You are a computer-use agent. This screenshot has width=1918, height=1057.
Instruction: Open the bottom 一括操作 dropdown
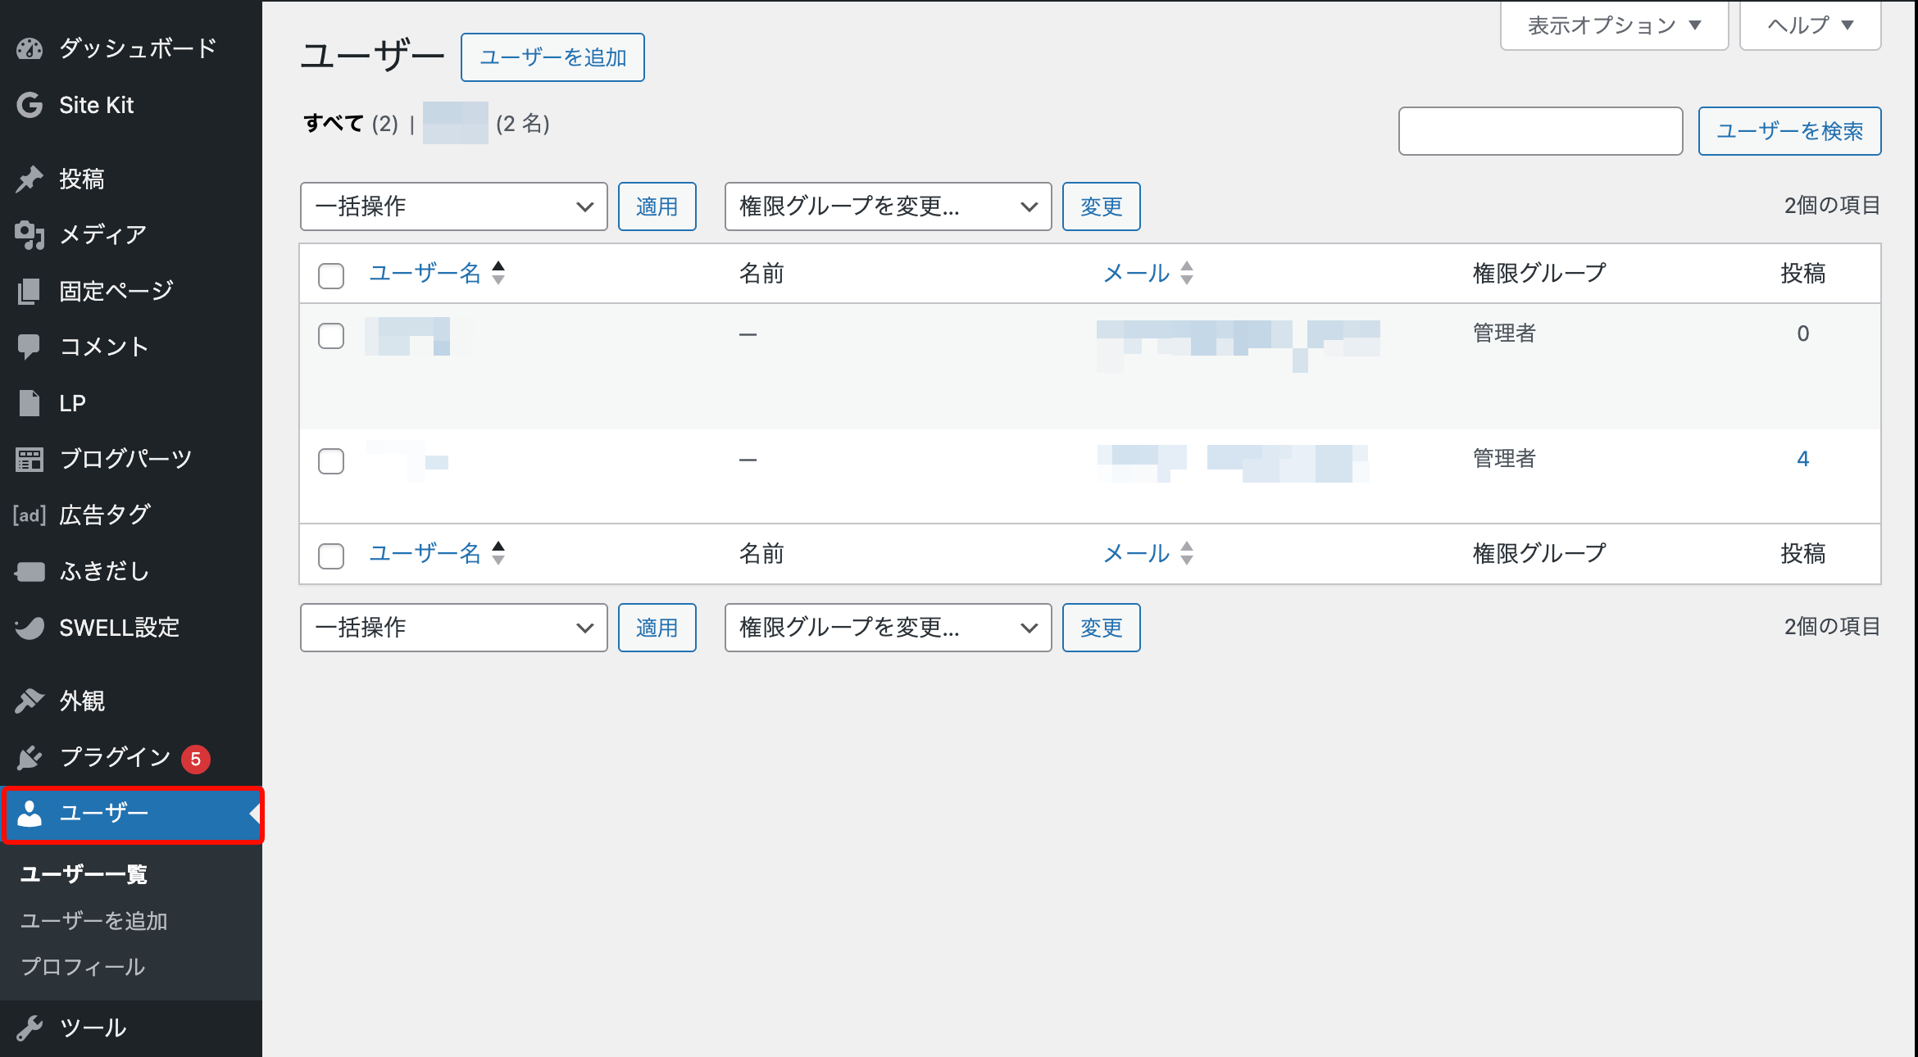coord(454,628)
